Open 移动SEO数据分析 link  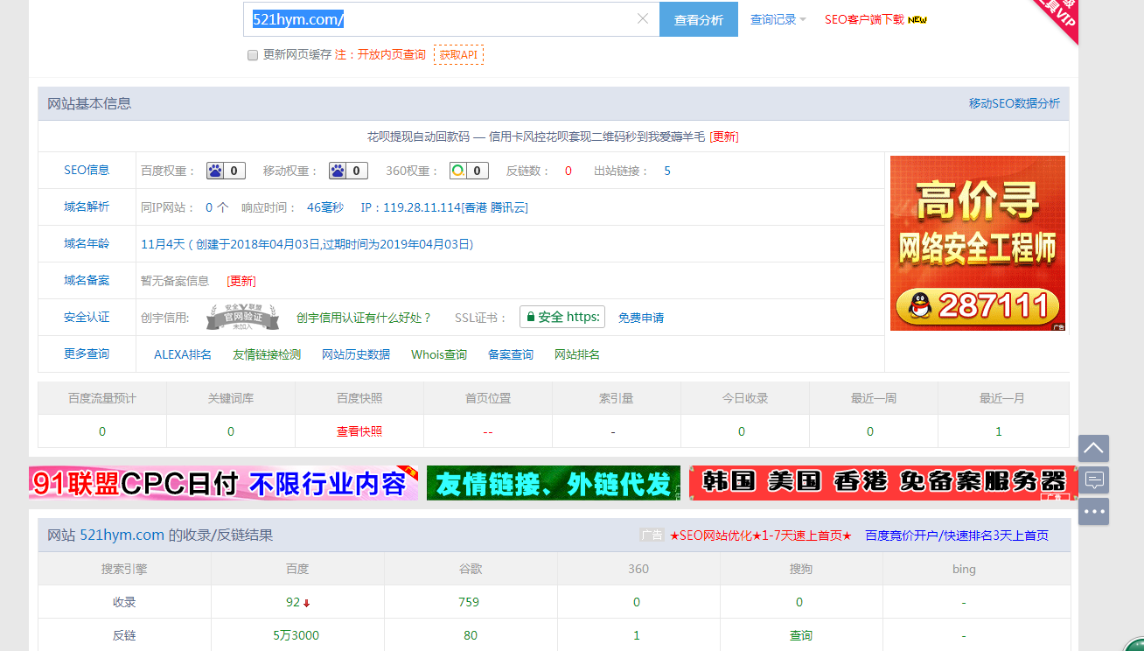(x=1014, y=103)
